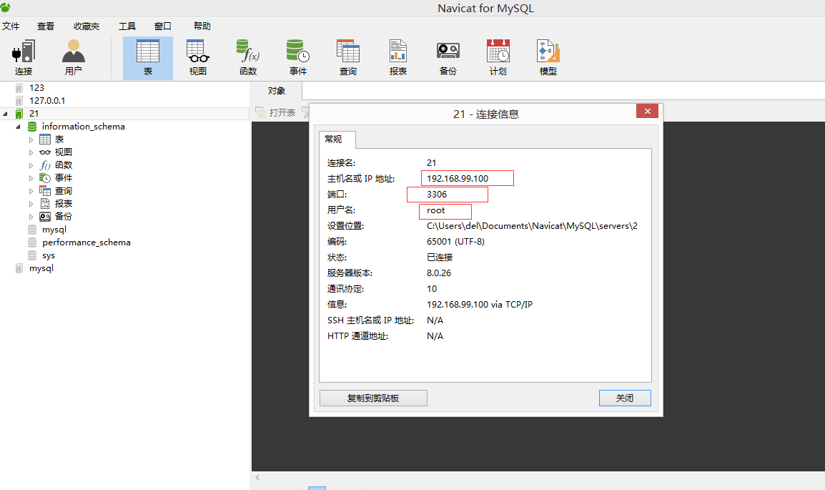Screen dimensions: 825x490
Task: Select the mysql connection at the tree bottom
Action: [x=41, y=268]
